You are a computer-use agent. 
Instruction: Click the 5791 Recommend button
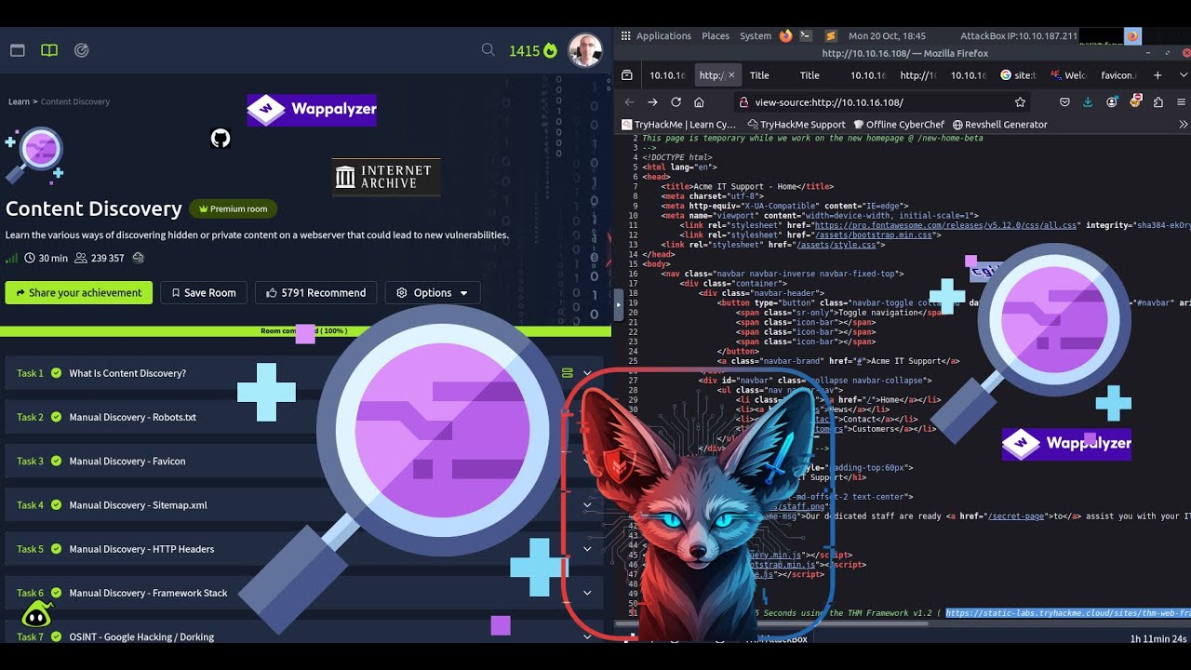pyautogui.click(x=315, y=292)
